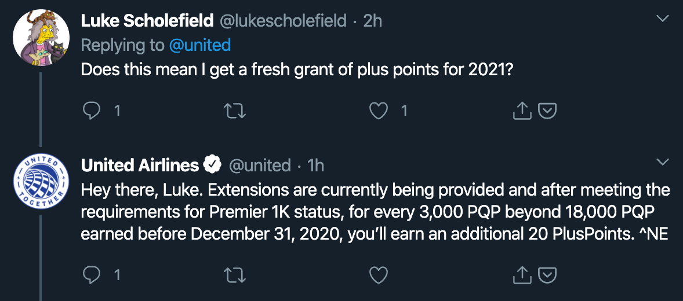Open Luke Scholefield's profile name
This screenshot has width=683, height=301.
click(x=147, y=21)
